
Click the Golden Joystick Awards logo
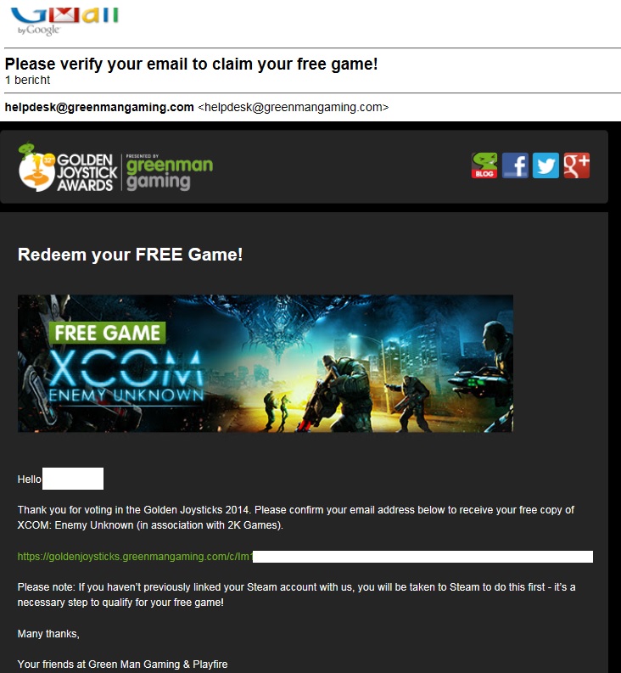point(68,167)
